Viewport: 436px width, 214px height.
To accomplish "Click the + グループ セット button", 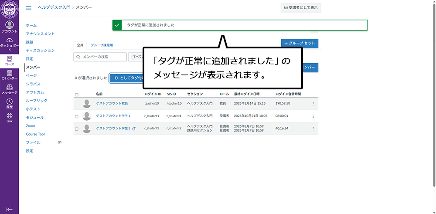I will coord(300,44).
